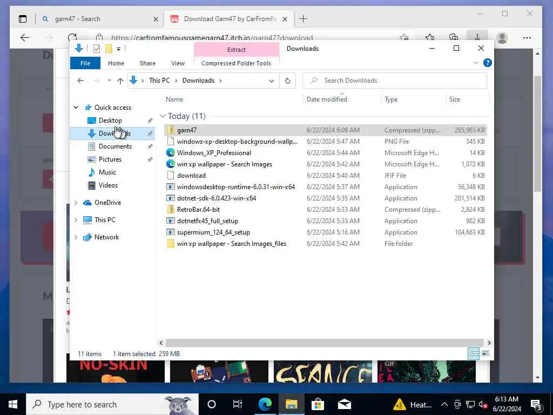The height and width of the screenshot is (415, 553).
Task: Switch to garn47 - Search browser tab
Action: [100, 19]
